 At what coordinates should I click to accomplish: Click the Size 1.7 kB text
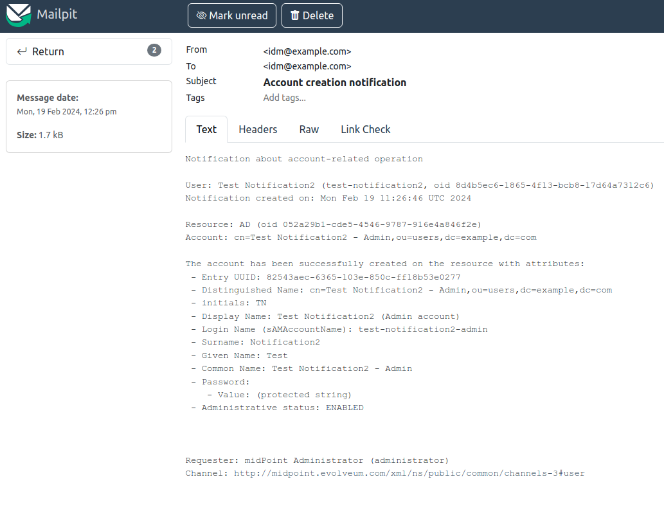[40, 135]
